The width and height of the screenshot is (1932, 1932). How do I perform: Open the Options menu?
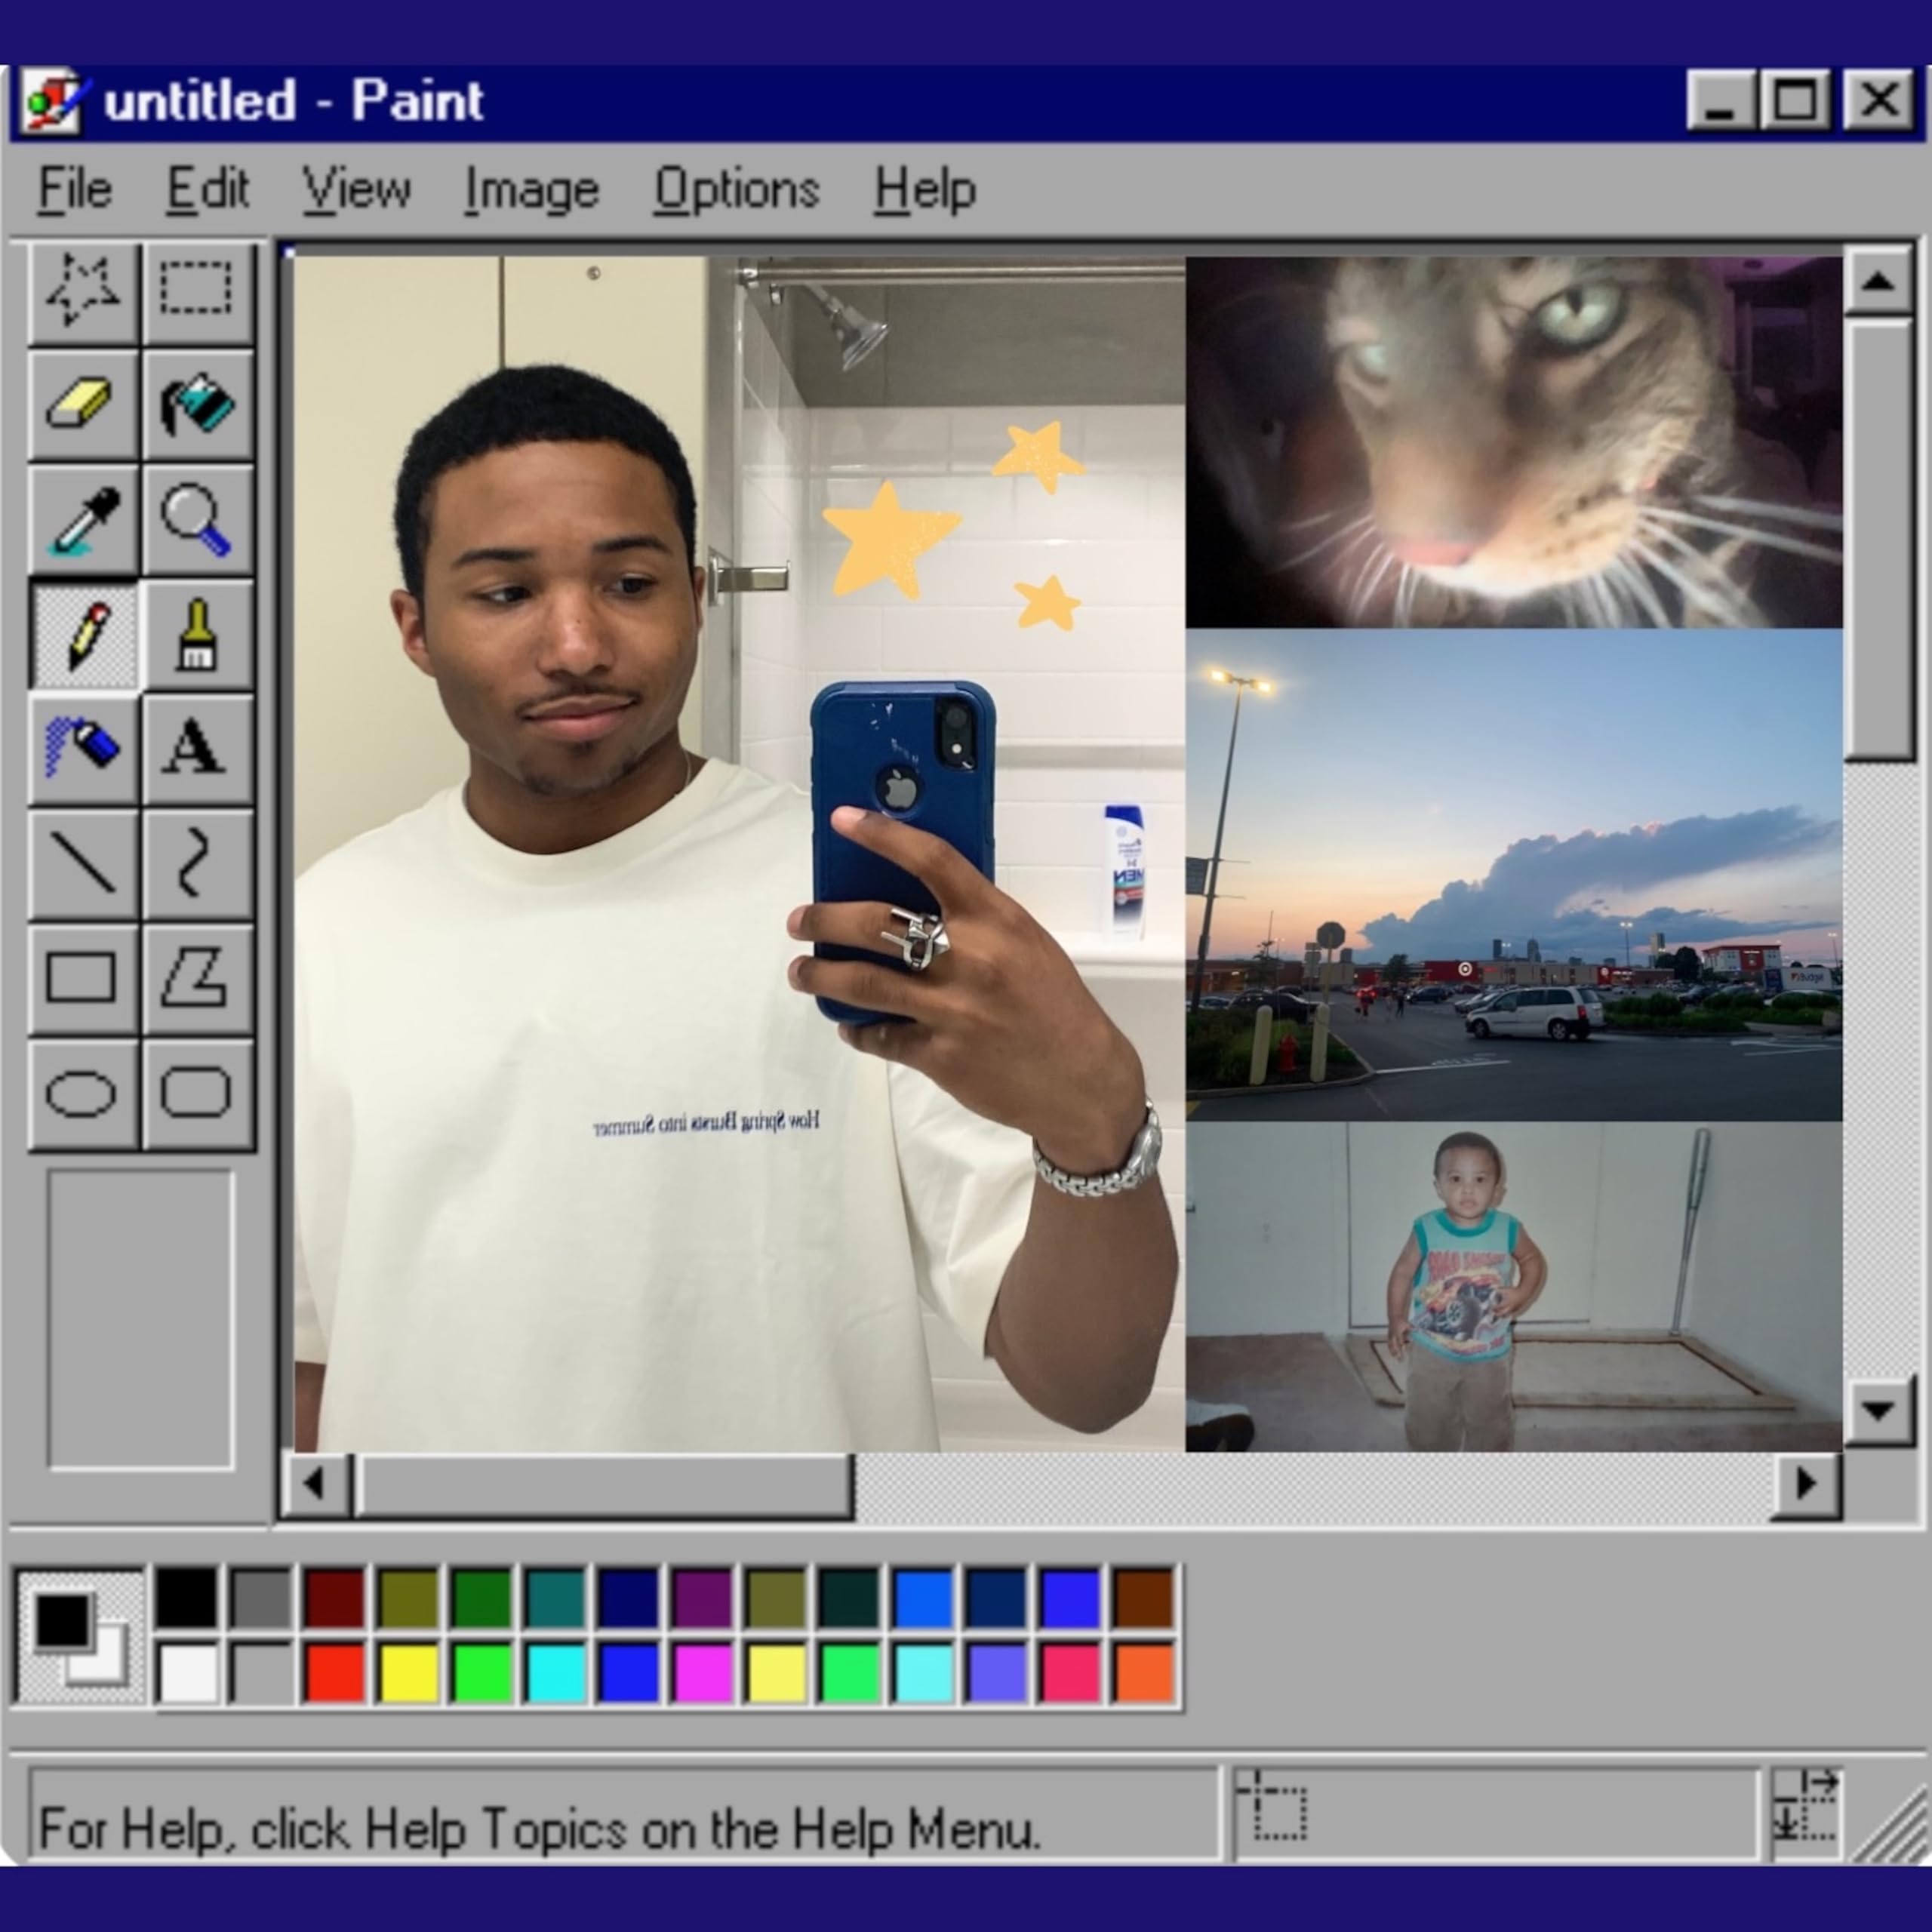click(736, 189)
